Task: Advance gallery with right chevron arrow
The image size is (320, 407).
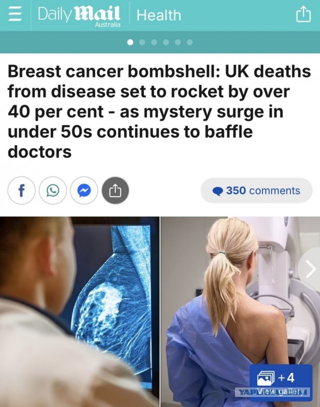Action: coord(310,269)
